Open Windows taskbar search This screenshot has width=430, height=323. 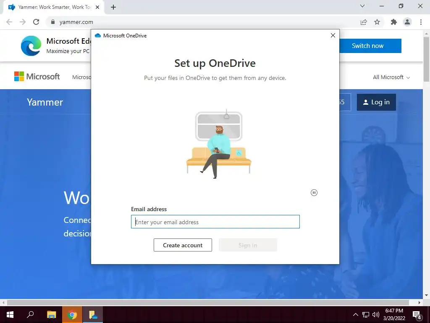click(x=30, y=315)
